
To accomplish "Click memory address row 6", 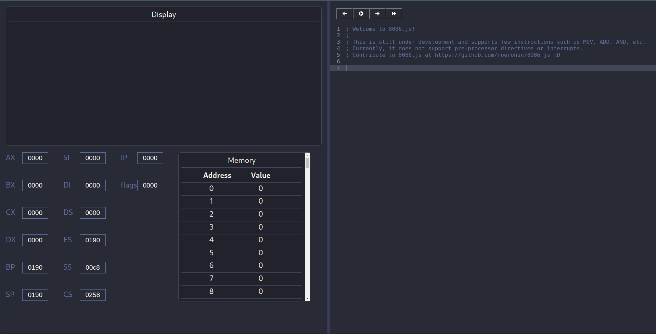I will (x=242, y=266).
